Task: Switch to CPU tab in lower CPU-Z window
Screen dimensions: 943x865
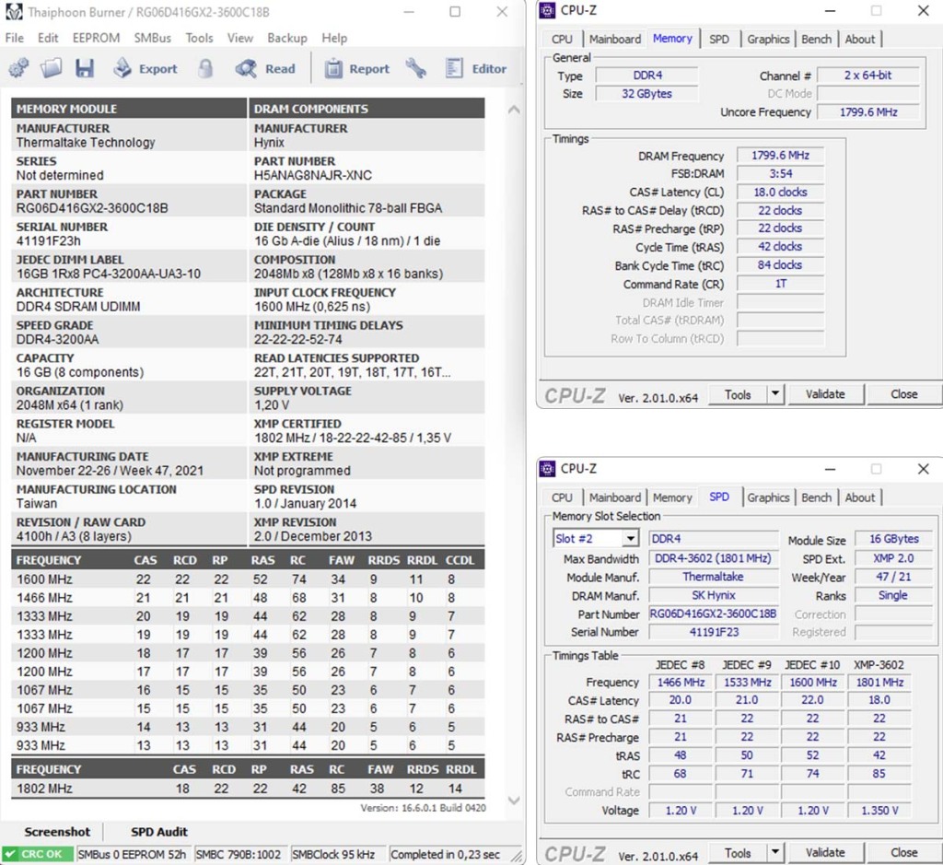Action: tap(562, 497)
